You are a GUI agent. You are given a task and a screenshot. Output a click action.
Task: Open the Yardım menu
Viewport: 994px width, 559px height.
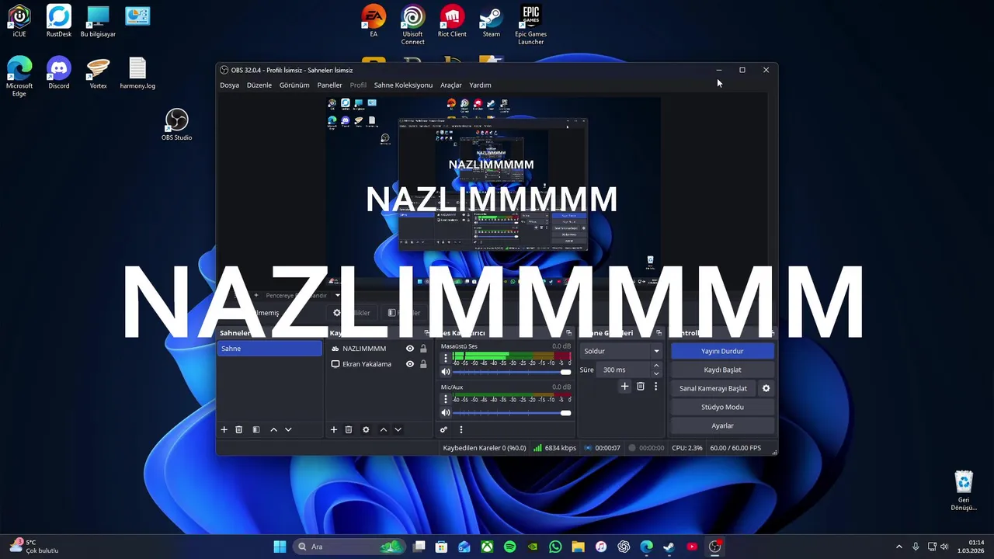480,85
